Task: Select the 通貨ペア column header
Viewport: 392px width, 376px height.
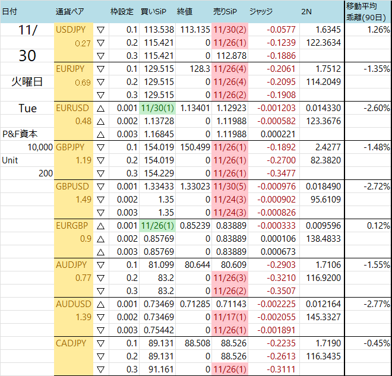Action: coord(69,11)
